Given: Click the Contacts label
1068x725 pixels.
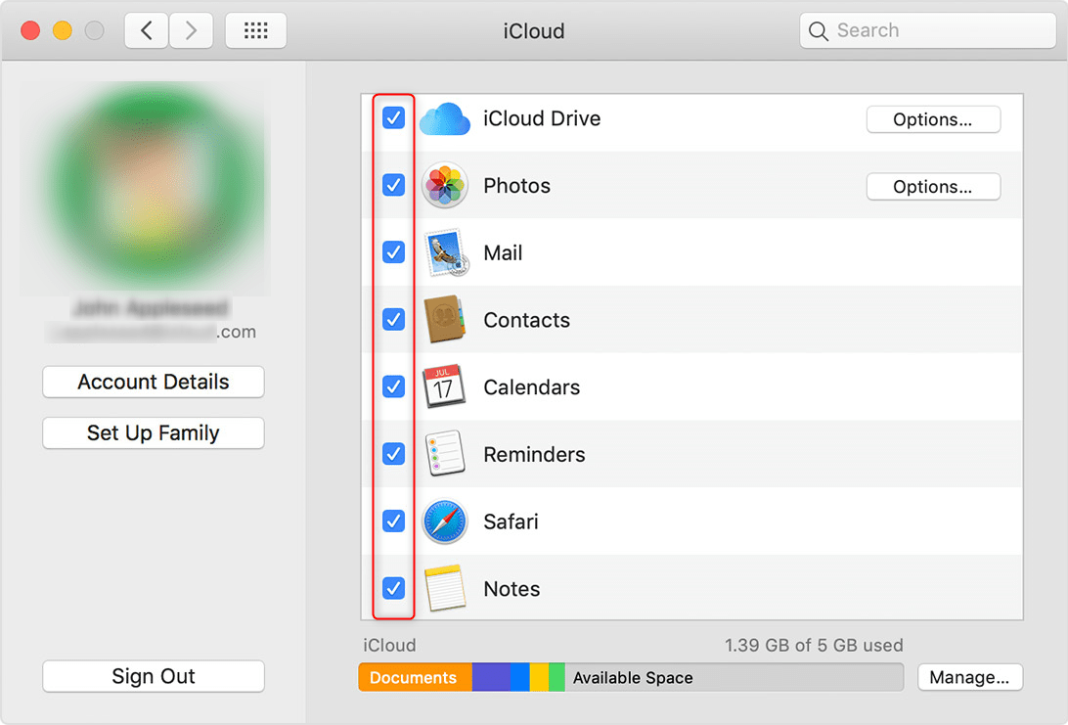Looking at the screenshot, I should click(526, 320).
